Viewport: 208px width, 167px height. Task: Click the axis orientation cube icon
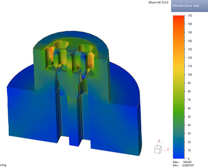pos(158,149)
